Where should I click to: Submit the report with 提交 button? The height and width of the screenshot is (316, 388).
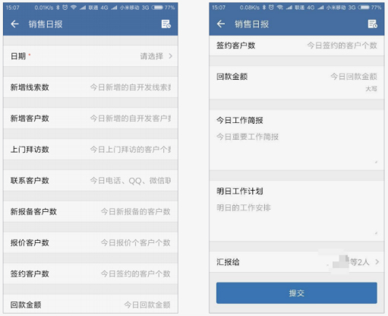[x=297, y=293]
